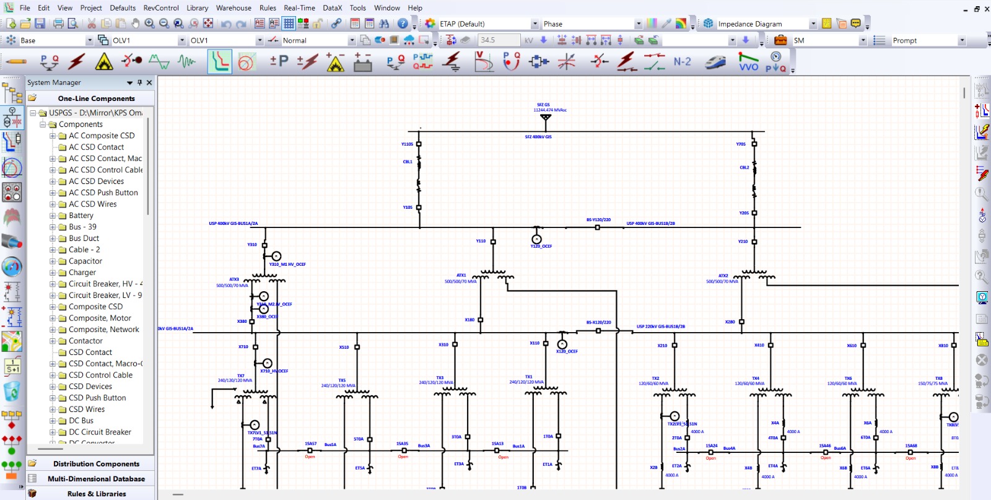Viewport: 991px width, 500px height.
Task: Toggle the hyperlinks chain icon
Action: point(336,24)
